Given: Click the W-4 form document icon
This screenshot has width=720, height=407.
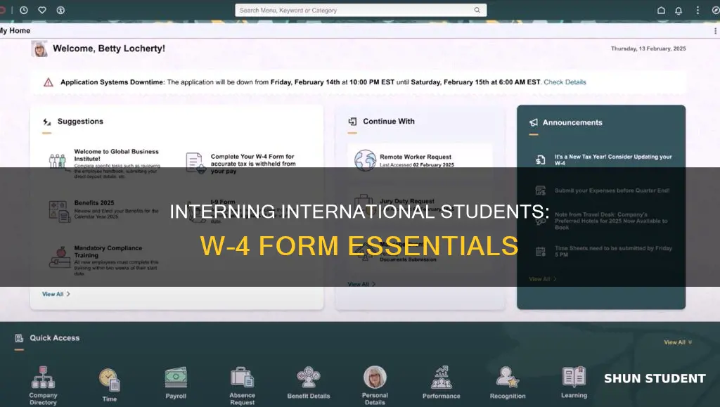Looking at the screenshot, I should [x=195, y=162].
